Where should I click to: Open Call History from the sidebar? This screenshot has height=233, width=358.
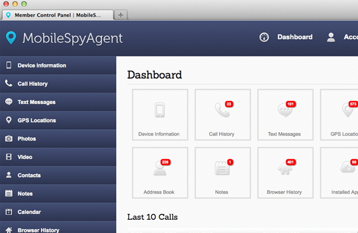tap(58, 84)
